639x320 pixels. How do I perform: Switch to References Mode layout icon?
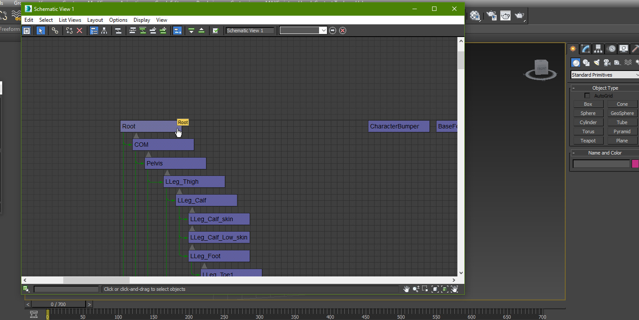coord(104,30)
